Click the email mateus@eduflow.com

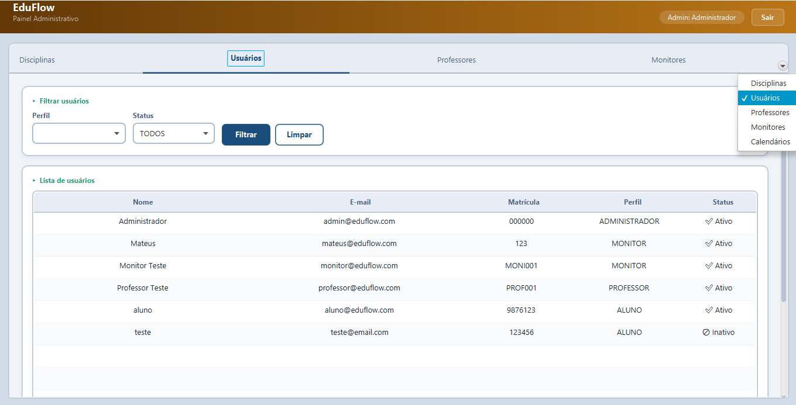[359, 244]
